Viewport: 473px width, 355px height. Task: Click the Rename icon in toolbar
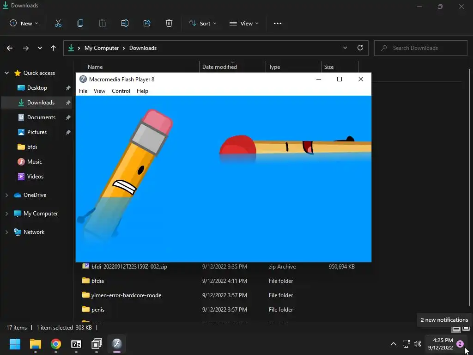125,23
